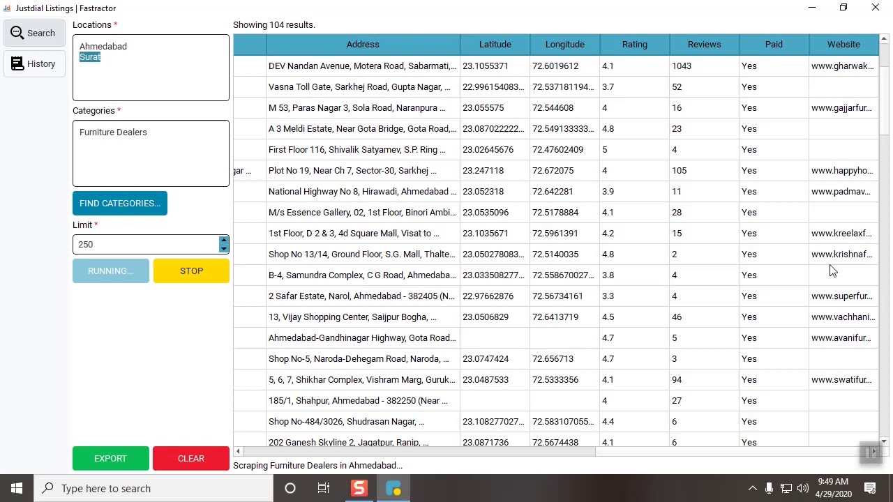
Task: Click latitude cell 23.247118
Action: coord(495,170)
